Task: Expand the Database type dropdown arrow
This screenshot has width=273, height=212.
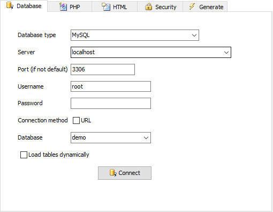Action: click(x=194, y=35)
